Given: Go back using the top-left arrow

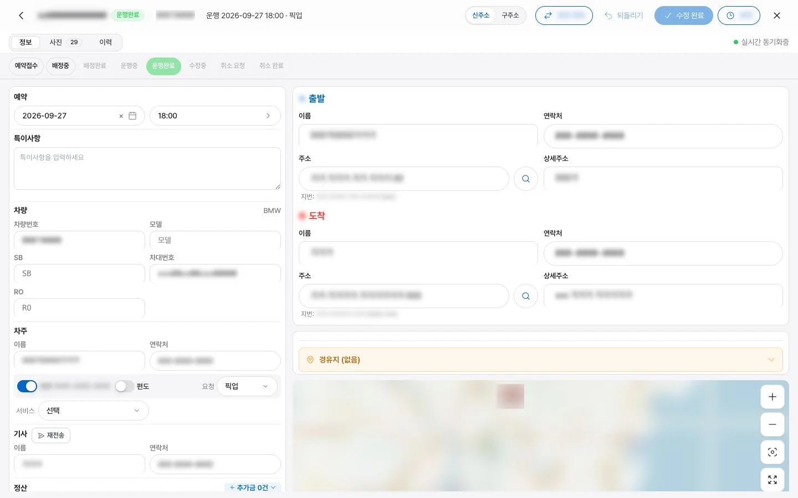Looking at the screenshot, I should (x=21, y=15).
